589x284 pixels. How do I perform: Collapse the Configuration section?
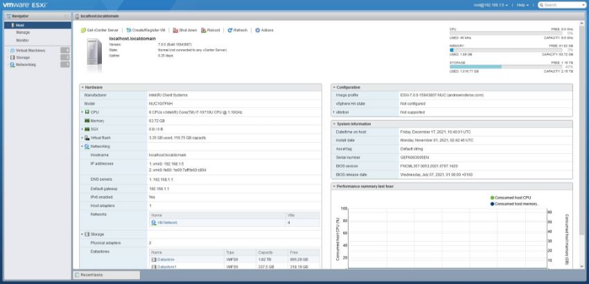coord(334,87)
